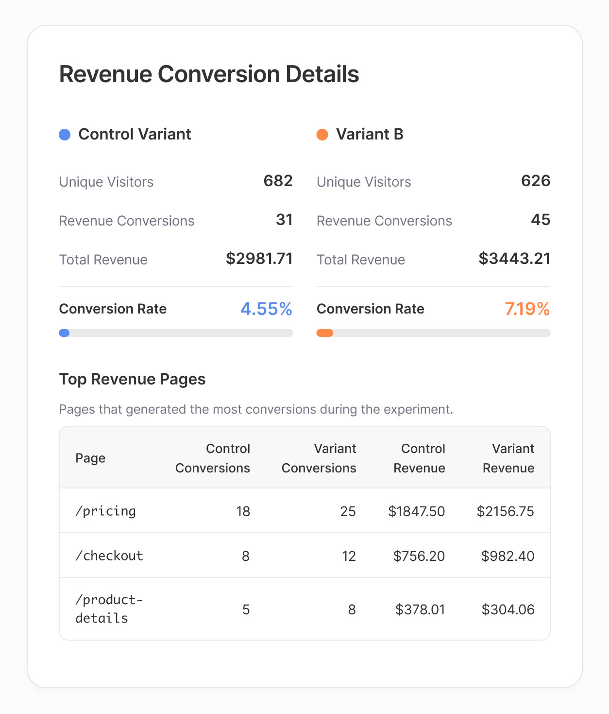Click the blue Control Variant dot
Screen dimensions: 609x714
(65, 135)
